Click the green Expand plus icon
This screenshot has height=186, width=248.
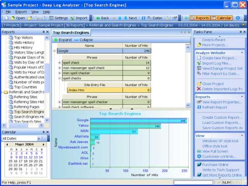pos(56,40)
